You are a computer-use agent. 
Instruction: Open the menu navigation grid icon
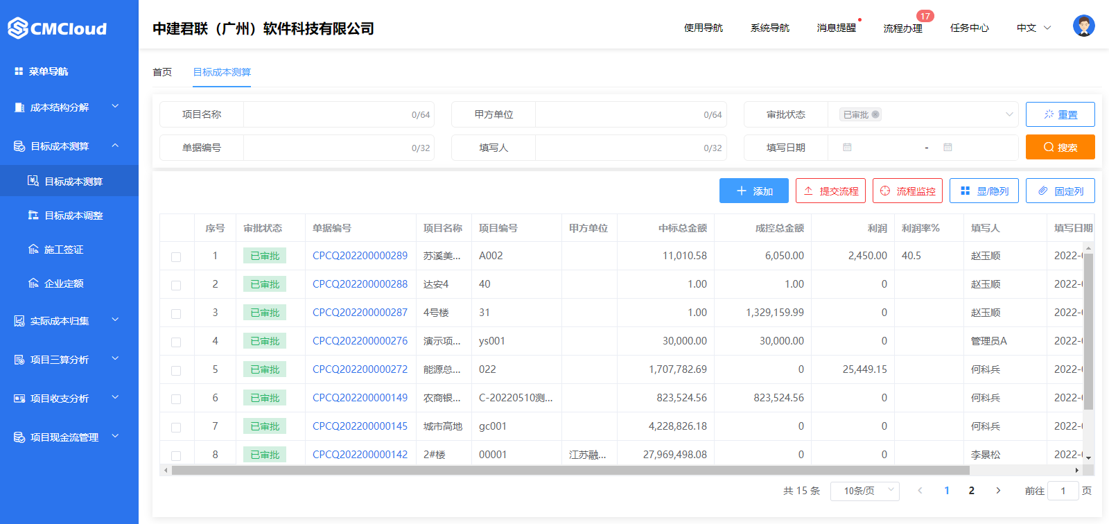pos(19,71)
